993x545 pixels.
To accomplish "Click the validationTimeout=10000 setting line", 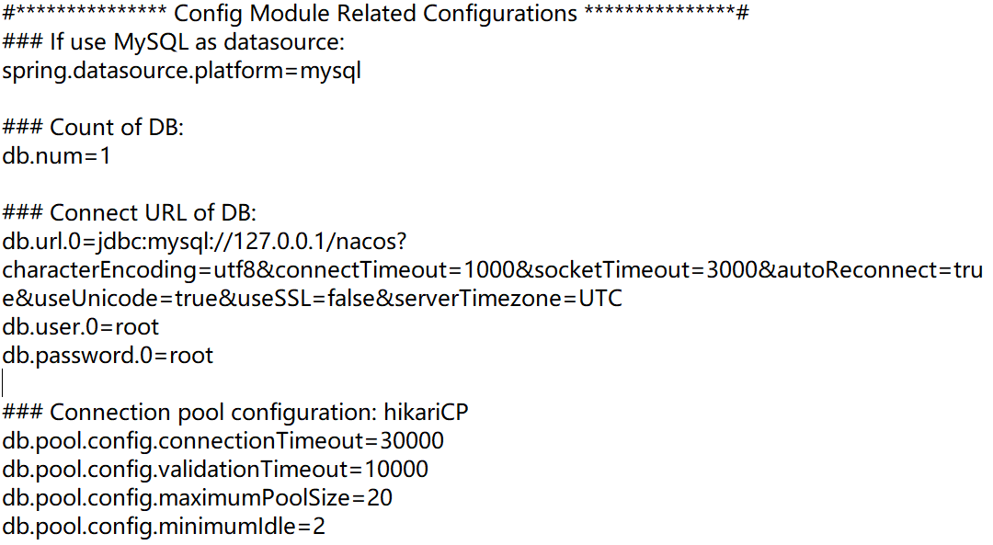I will [215, 470].
